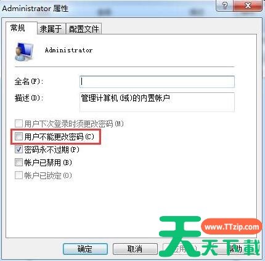The image size is (265, 261).
Task: Click the greyed 帐户已锁定 checkbox
Action: (18, 175)
